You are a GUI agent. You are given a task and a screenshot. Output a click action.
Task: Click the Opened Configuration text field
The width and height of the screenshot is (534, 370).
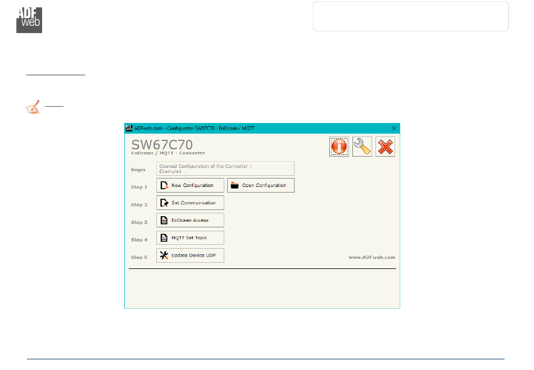click(x=225, y=168)
